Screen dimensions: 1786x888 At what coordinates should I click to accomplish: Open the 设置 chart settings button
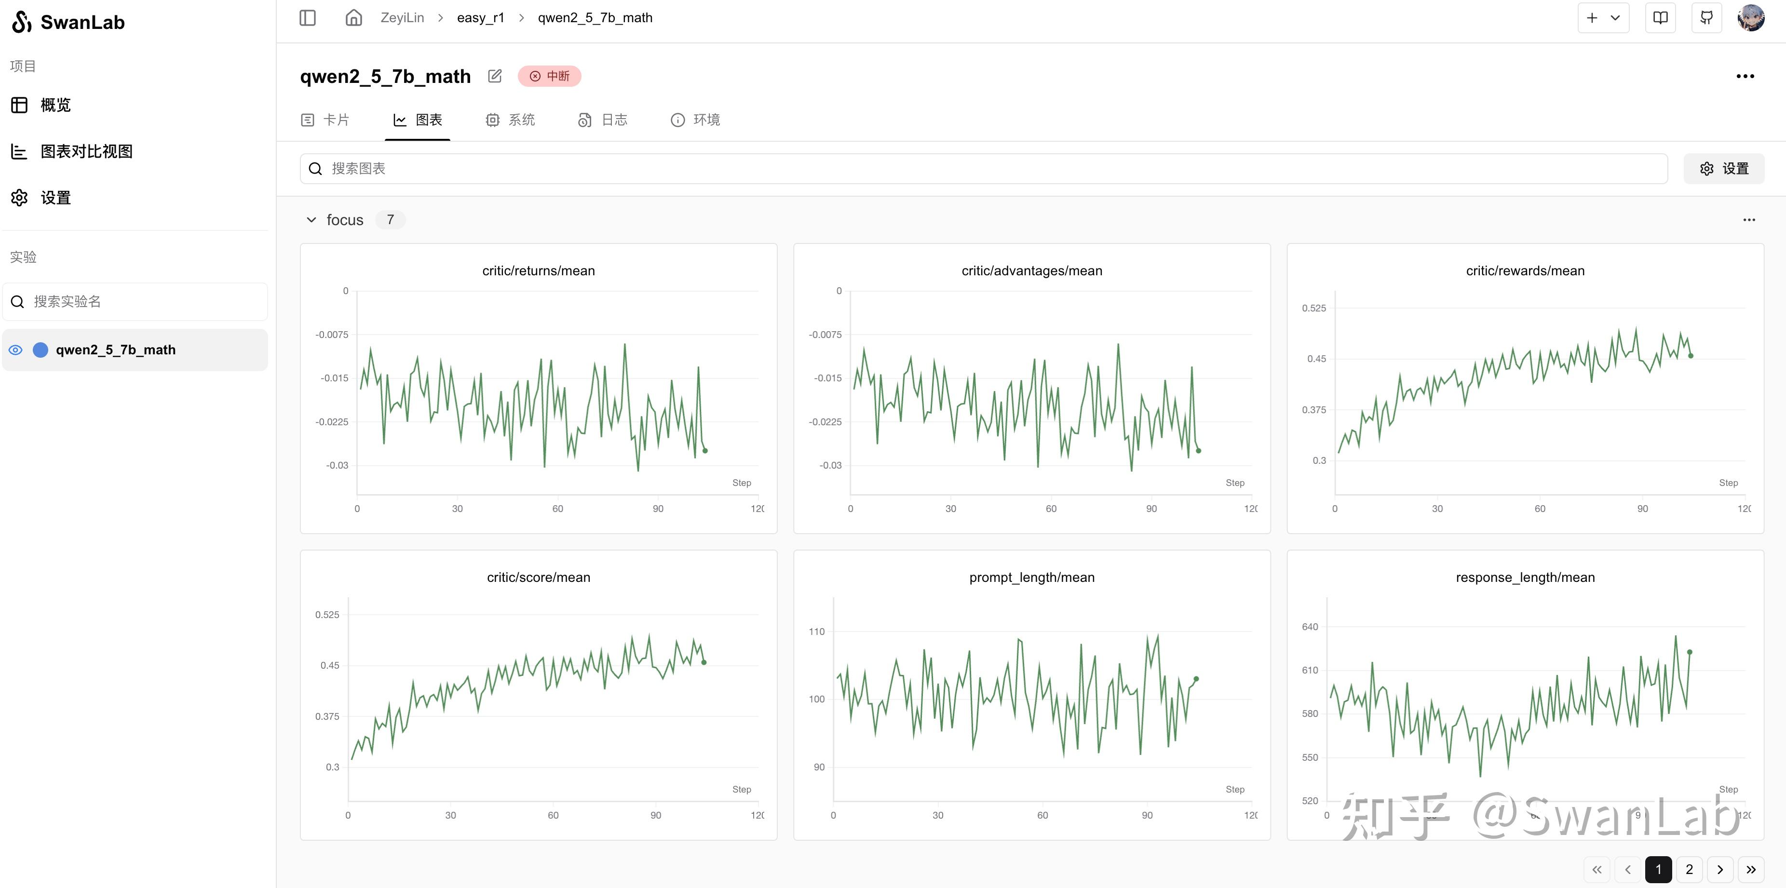(1724, 169)
